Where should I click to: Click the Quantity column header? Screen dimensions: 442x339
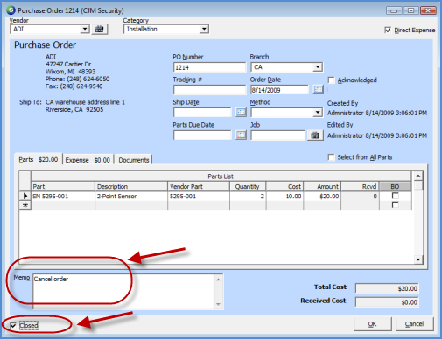(x=248, y=186)
